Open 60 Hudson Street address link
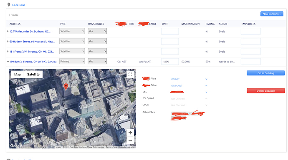The height and width of the screenshot is (160, 288). pos(32,42)
